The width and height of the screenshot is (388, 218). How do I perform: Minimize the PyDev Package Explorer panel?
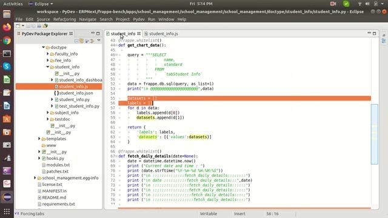coord(93,33)
